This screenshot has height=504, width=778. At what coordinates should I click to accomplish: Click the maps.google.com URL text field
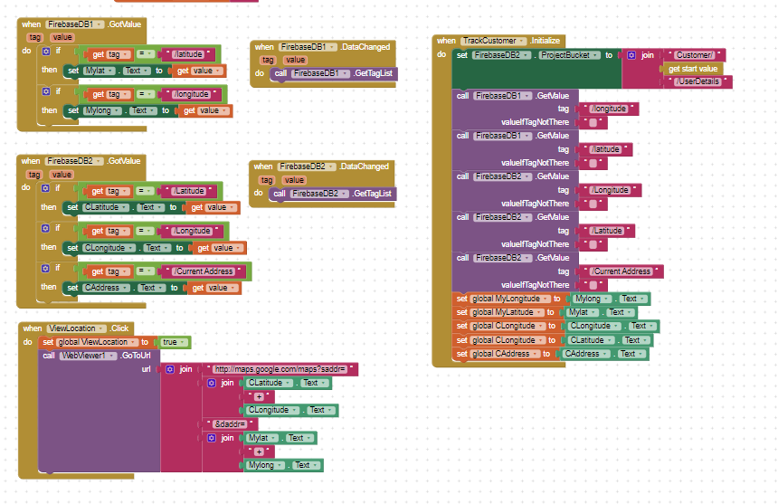pyautogui.click(x=284, y=369)
